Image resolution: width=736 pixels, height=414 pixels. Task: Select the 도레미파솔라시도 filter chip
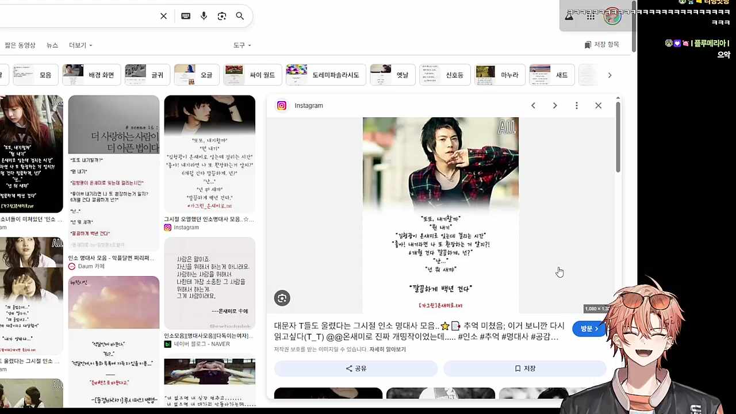pos(326,75)
